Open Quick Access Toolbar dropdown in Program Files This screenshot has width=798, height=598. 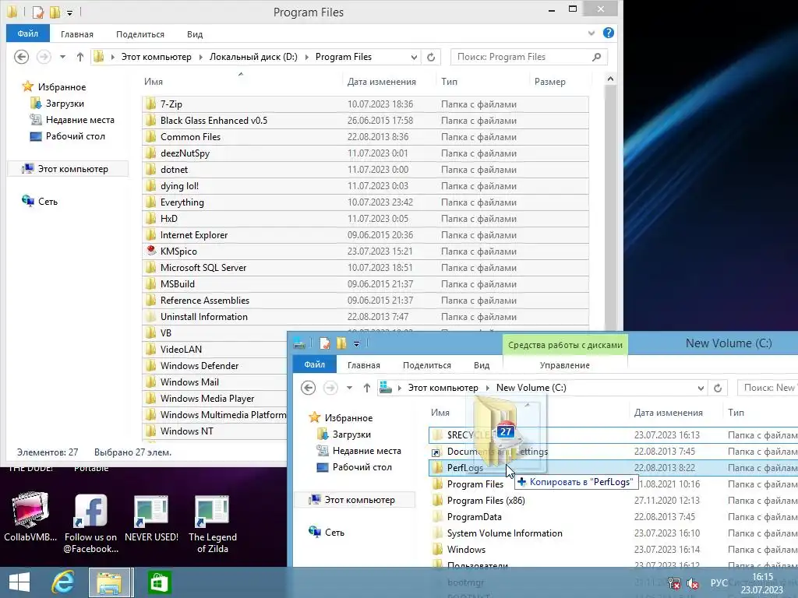[69, 12]
